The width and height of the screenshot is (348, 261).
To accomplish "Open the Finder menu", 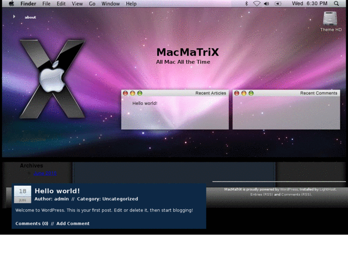I will [x=28, y=3].
